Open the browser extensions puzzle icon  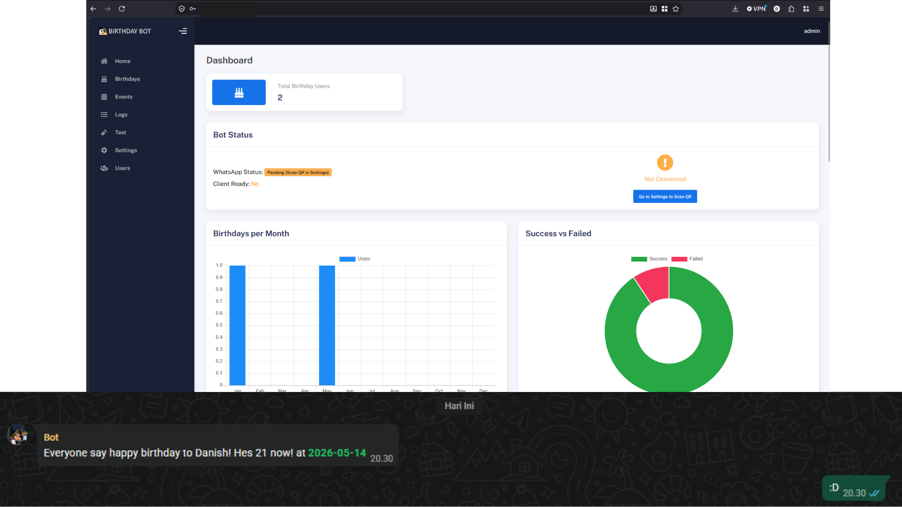click(x=791, y=9)
